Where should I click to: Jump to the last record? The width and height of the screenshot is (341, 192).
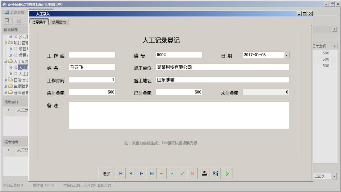151,173
